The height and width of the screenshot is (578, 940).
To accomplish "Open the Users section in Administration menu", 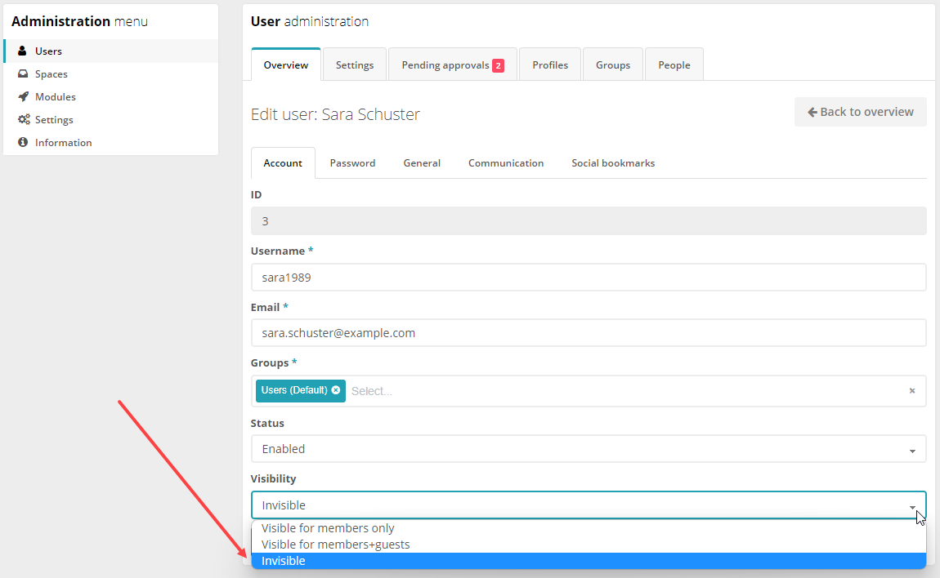I will pos(48,51).
